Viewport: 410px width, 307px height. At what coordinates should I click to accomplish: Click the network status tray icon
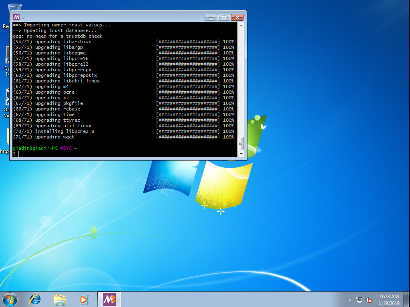click(x=359, y=300)
